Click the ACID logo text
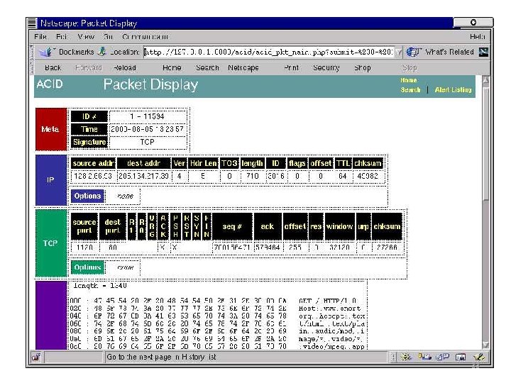The height and width of the screenshot is (383, 511). point(50,84)
